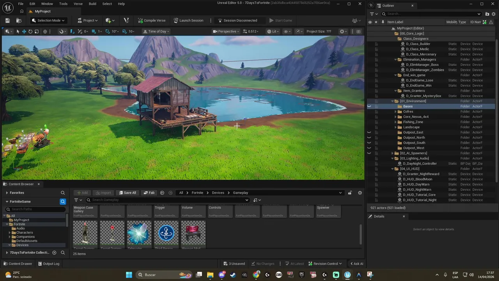
Task: Open the Selection Mode dropdown
Action: [48, 20]
